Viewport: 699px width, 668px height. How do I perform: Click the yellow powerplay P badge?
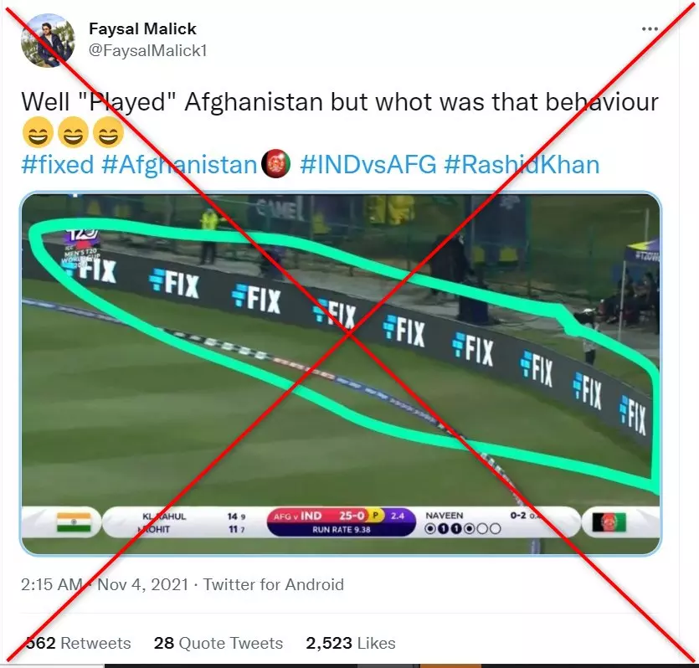[x=376, y=516]
